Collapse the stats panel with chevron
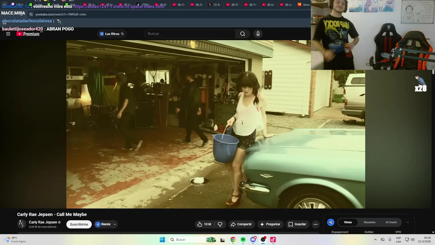Screen dimensions: 435x245 coord(408,222)
